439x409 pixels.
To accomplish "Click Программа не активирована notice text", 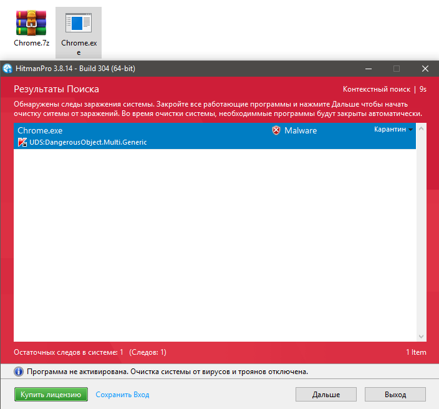I will coord(167,372).
